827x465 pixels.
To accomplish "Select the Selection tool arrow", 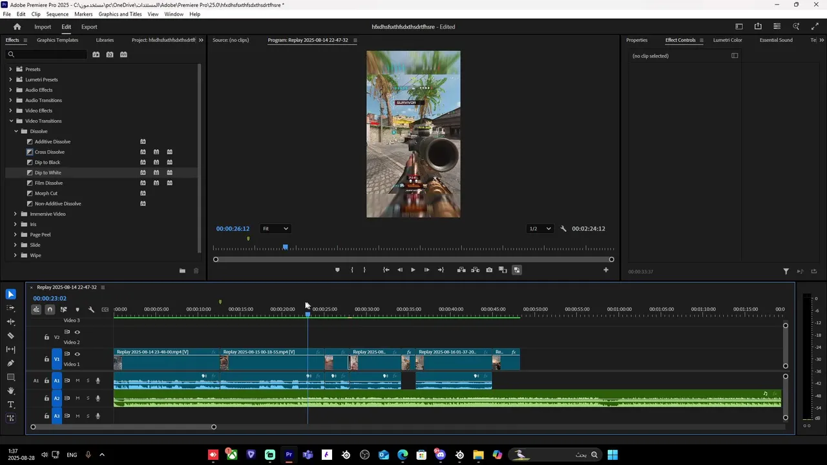I will 11,294.
